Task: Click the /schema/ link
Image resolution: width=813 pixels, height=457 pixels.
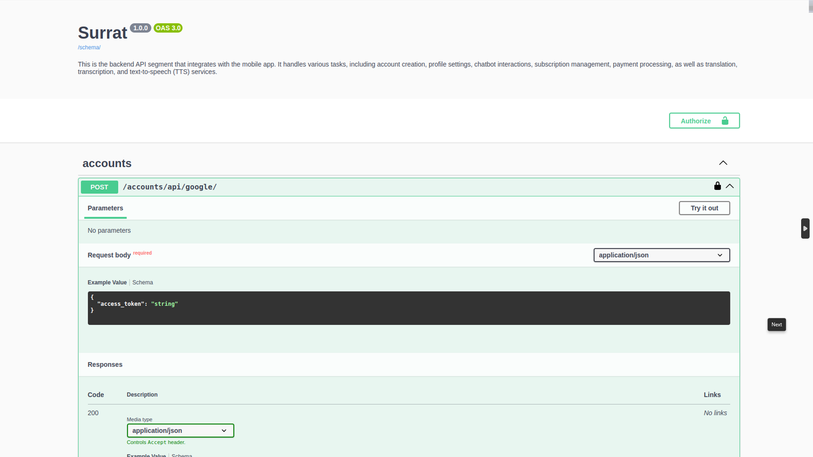Action: [x=89, y=47]
